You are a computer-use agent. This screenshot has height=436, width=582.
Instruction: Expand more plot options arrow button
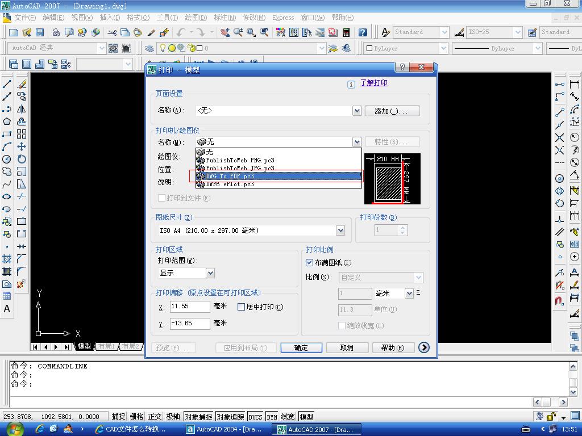coord(424,347)
